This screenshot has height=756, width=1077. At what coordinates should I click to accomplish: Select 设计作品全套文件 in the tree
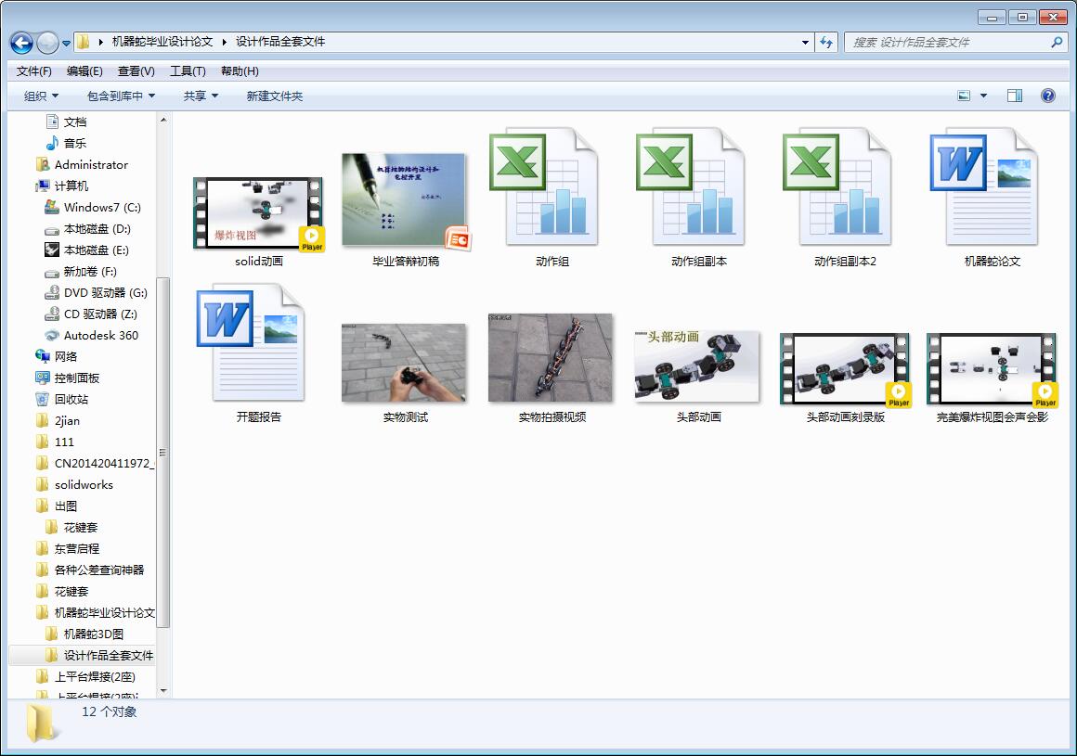[108, 655]
